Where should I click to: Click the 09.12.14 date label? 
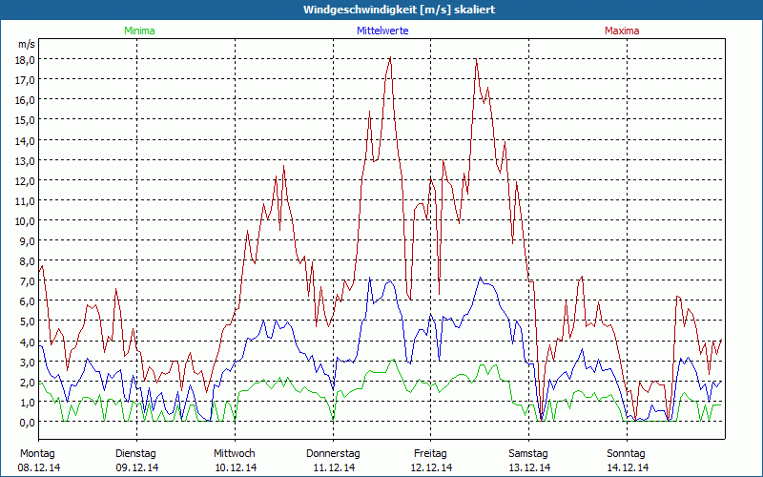click(x=137, y=467)
